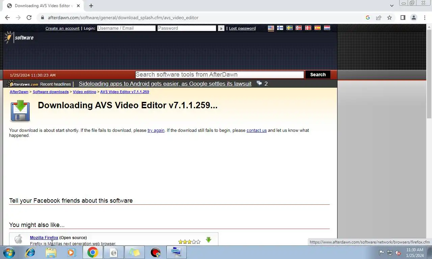Go to Software downloads breadcrumb
Screen dimensions: 432x259
point(51,92)
